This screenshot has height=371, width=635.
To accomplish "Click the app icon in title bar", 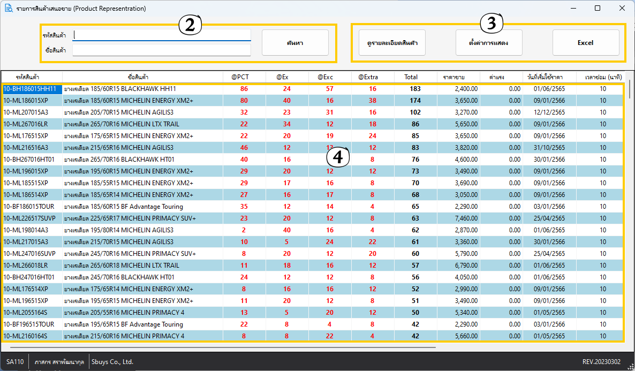I will (9, 9).
